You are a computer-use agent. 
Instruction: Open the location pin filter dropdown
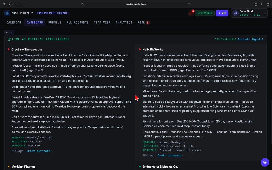pyautogui.click(x=9, y=32)
